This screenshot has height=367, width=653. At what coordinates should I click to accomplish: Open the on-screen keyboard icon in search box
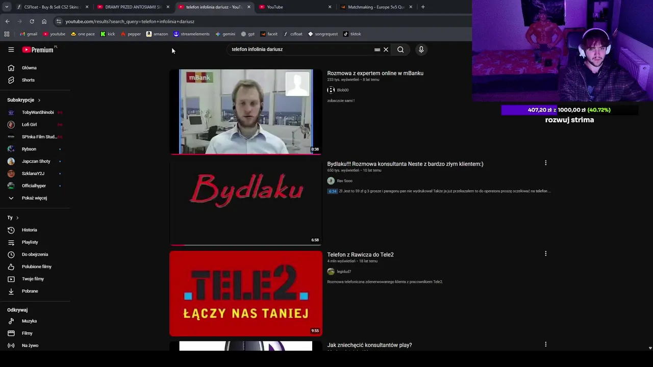point(377,49)
